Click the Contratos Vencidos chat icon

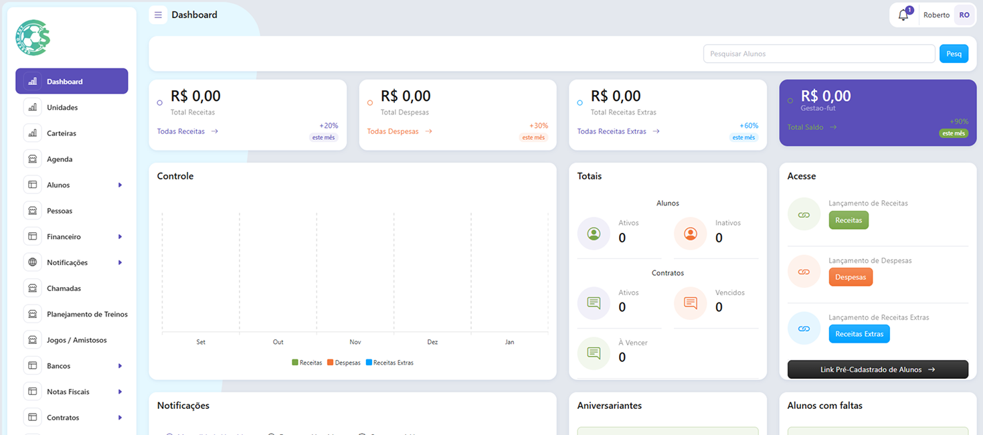[691, 303]
